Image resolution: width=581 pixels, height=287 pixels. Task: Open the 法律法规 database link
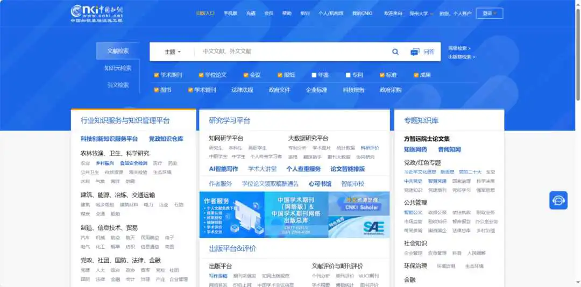tap(242, 90)
